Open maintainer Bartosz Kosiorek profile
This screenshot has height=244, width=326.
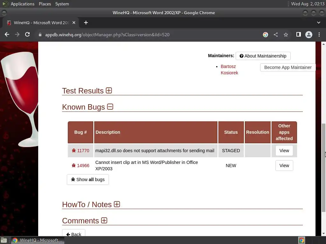pos(229,70)
